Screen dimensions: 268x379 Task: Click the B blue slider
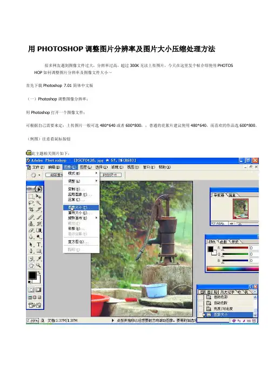coord(236,261)
